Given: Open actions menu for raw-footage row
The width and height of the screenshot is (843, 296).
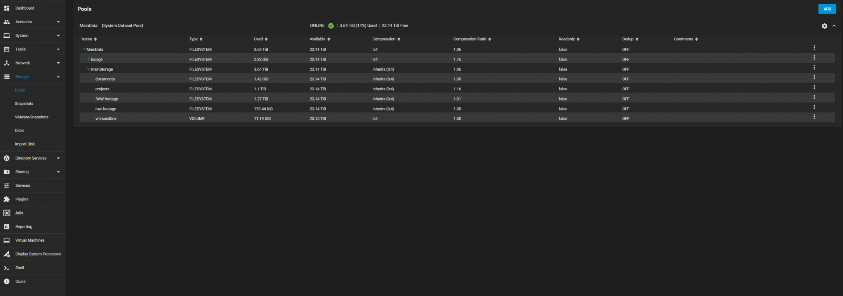Looking at the screenshot, I should (814, 107).
